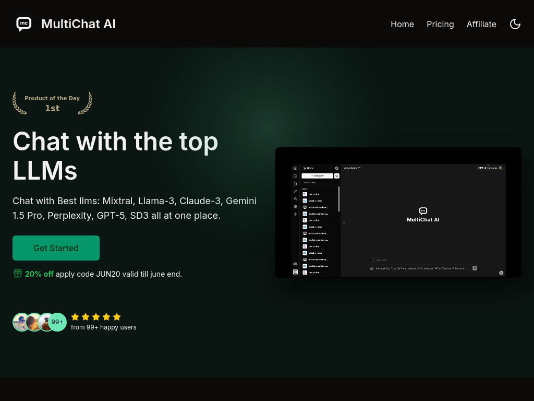534x401 pixels.
Task: Click the green gift icon
Action: [18, 273]
